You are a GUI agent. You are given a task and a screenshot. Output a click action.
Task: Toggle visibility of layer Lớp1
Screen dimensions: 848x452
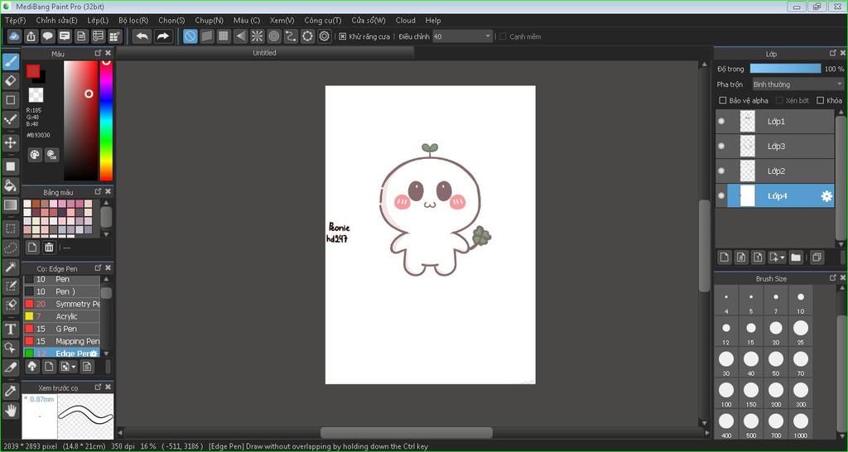tap(721, 121)
